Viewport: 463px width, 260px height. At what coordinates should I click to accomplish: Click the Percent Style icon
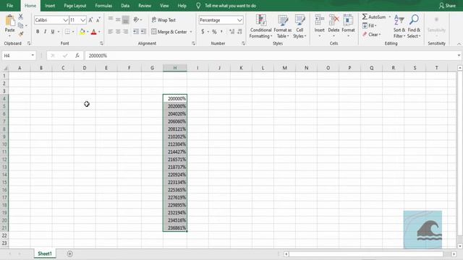click(x=214, y=32)
